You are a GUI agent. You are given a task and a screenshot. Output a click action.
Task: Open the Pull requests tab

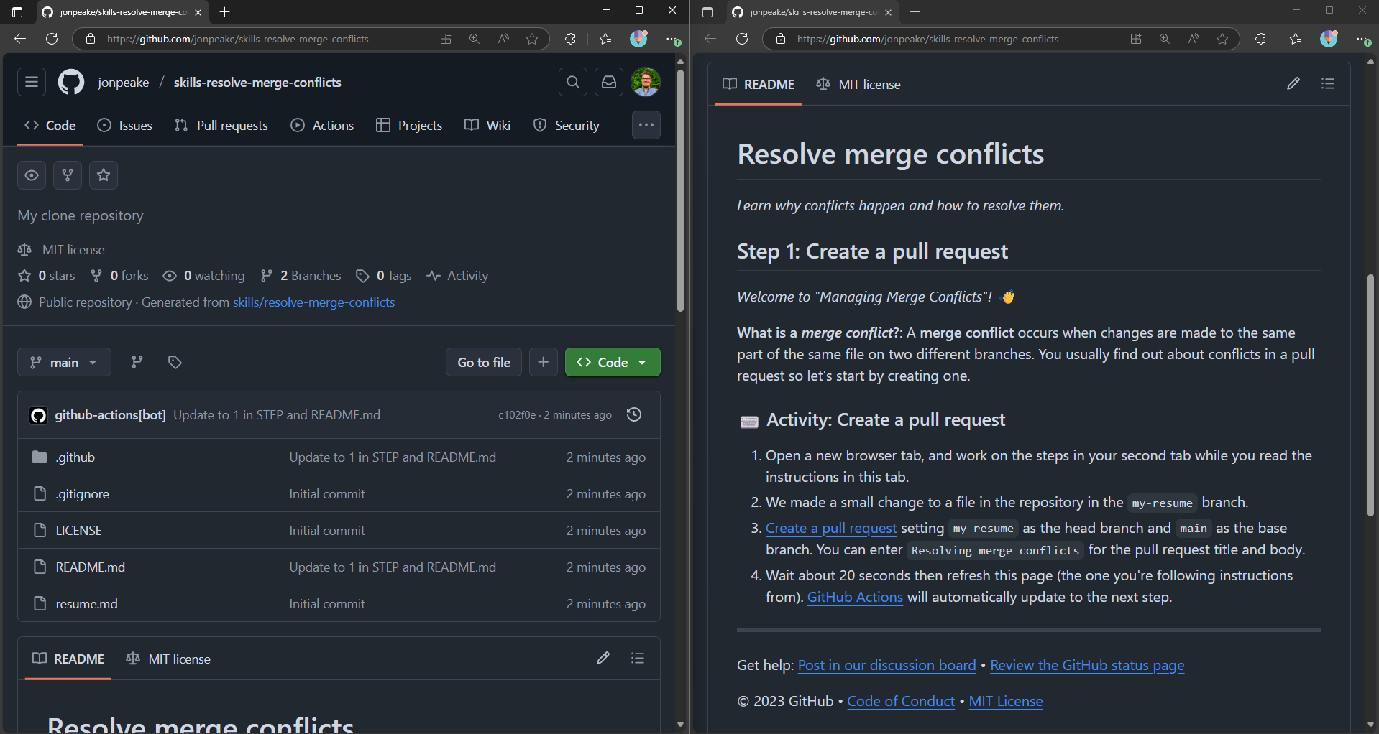click(x=221, y=125)
